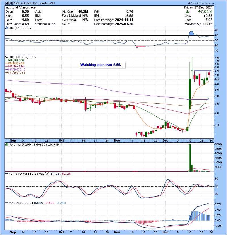Click the Volume figure 5,198,215
Image resolution: width=227 pixels, height=235 pixels.
(205, 24)
